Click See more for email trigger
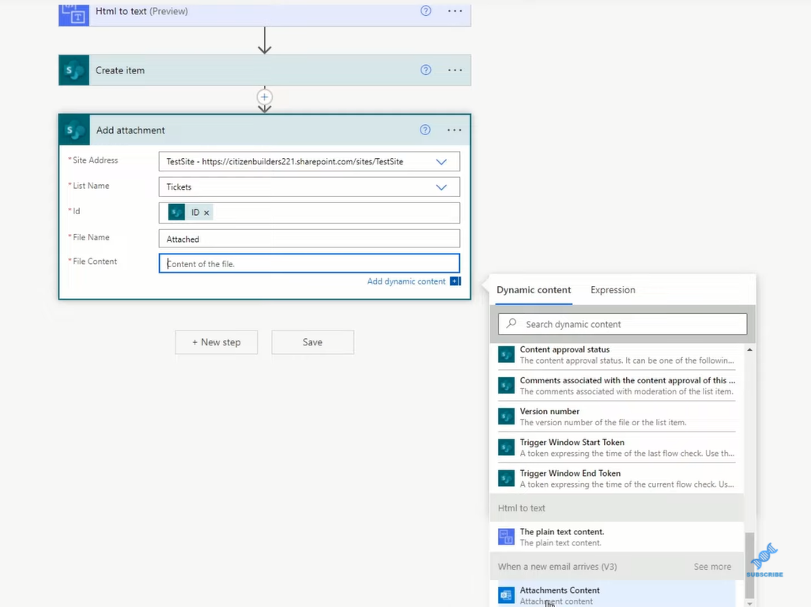 coord(712,567)
